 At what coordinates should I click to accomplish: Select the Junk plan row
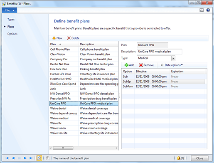84,89
